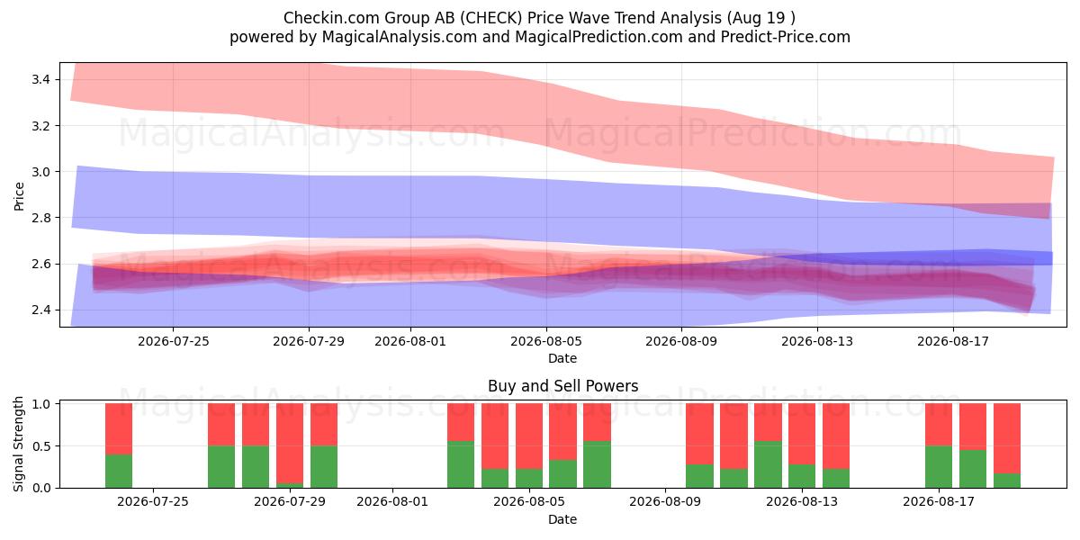Screen dimensions: 1080x540
Task: Click 2026-08-13 on the Buy and Sell axis
Action: pyautogui.click(x=802, y=502)
